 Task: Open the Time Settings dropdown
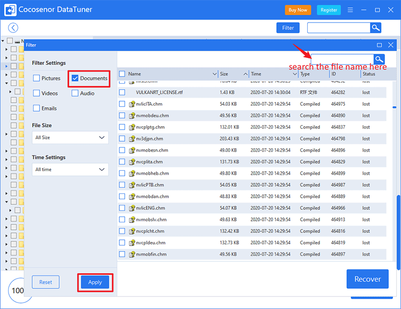click(x=70, y=169)
